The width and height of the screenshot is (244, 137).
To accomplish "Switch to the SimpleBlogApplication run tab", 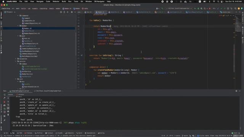I will pyautogui.click(x=20, y=91).
